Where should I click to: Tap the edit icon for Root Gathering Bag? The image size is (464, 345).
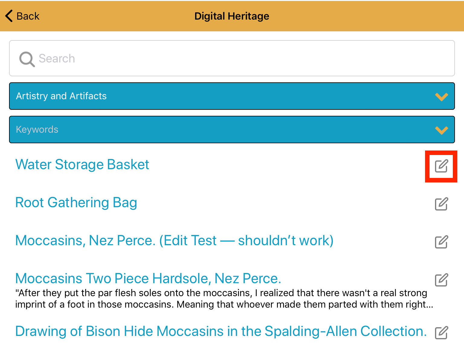(441, 204)
